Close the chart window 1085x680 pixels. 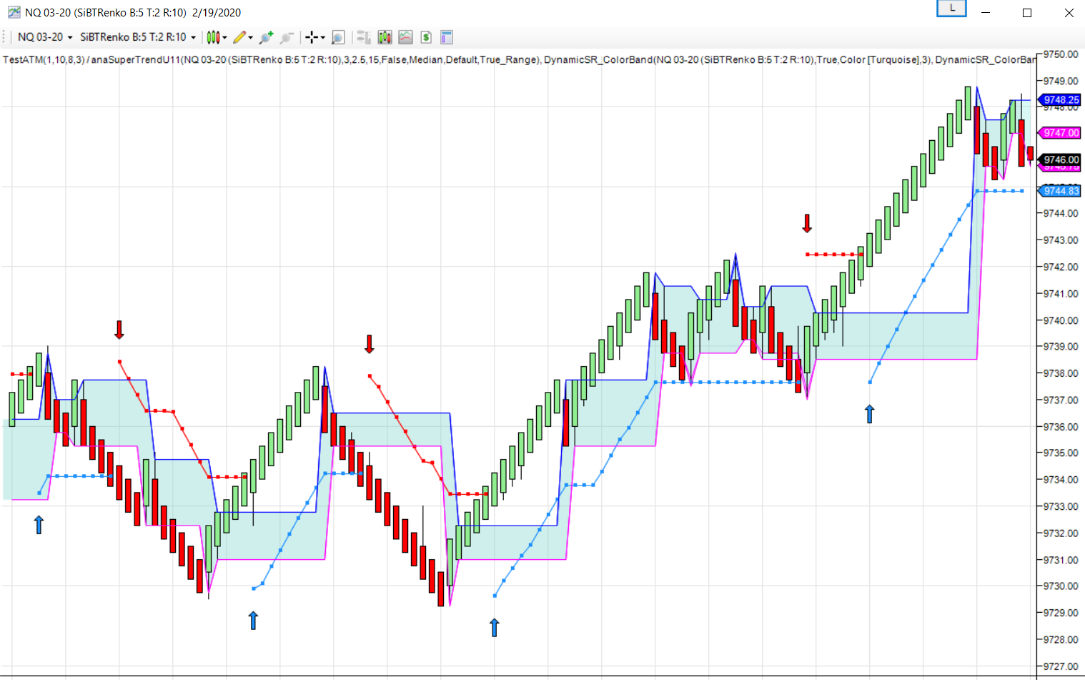pyautogui.click(x=1069, y=13)
